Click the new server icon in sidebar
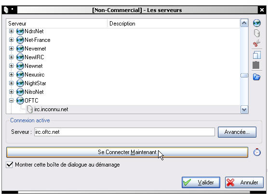The width and height of the screenshot is (268, 194). click(x=257, y=33)
